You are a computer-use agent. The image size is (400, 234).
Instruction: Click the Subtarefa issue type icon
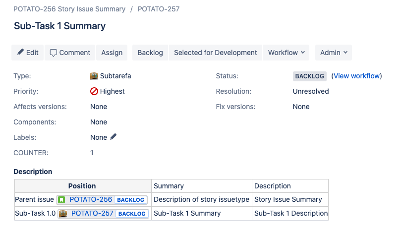(94, 76)
